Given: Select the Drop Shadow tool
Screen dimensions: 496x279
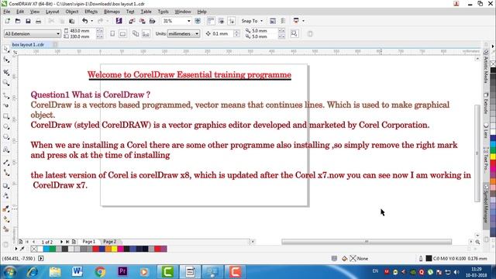Looking at the screenshot, I should pos(6,186).
